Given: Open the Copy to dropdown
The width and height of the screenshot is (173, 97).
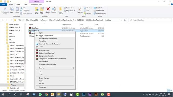Looking at the screenshot, I should tap(42, 11).
